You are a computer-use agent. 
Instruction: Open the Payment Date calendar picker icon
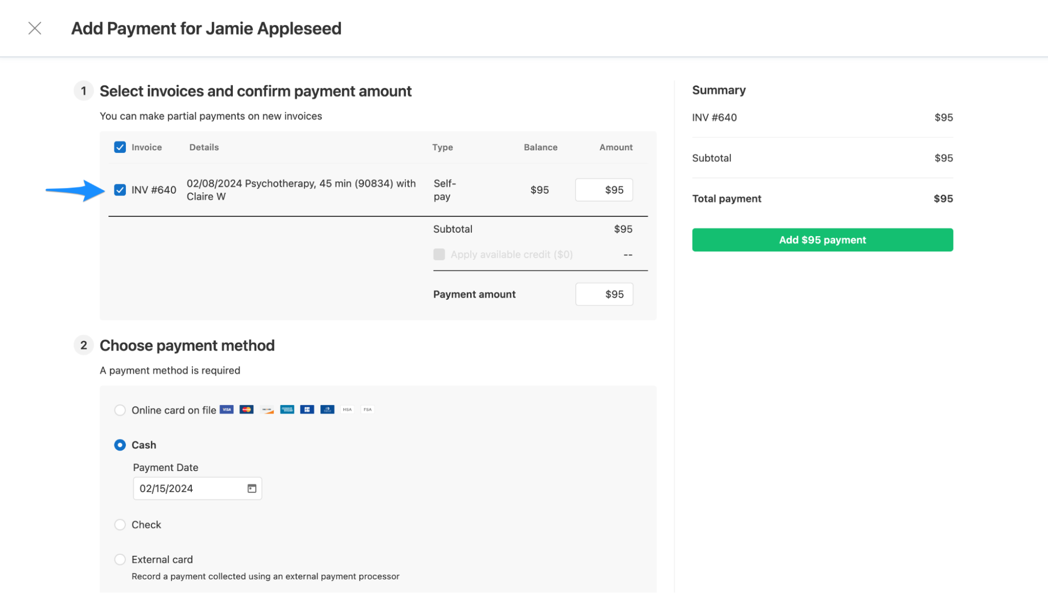[252, 489]
